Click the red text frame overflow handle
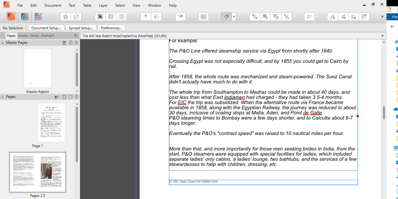398x199 pixels. (x=358, y=116)
